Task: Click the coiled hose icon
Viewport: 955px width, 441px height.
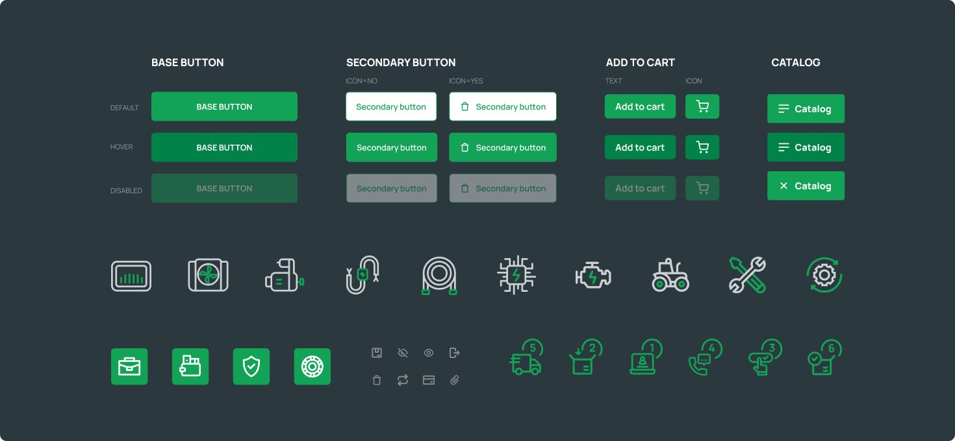Action: 439,276
